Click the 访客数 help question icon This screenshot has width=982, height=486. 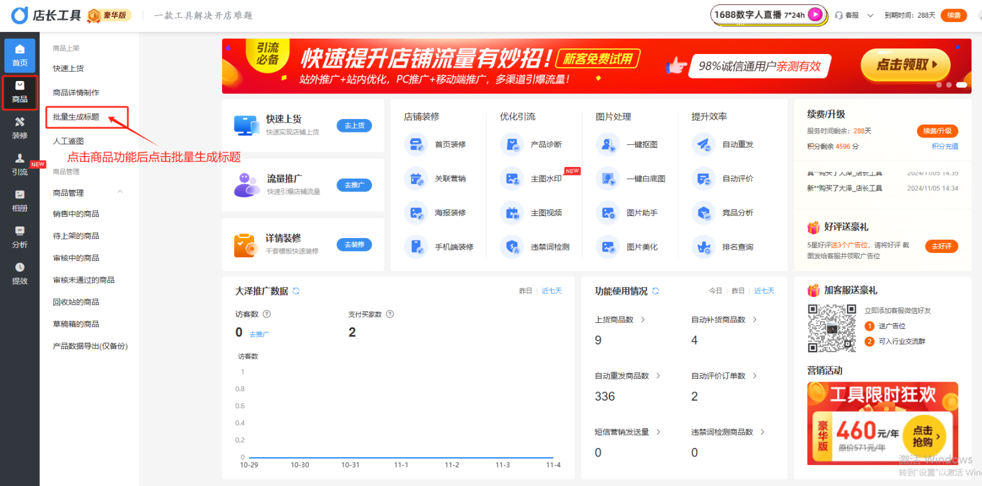tap(267, 314)
